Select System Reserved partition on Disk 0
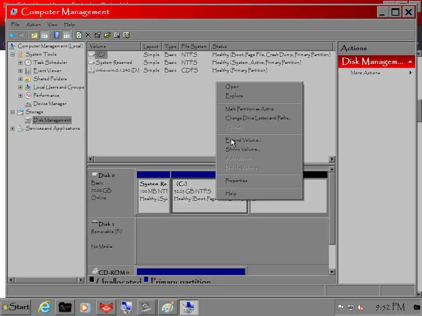Image resolution: width=422 pixels, height=316 pixels. (153, 196)
